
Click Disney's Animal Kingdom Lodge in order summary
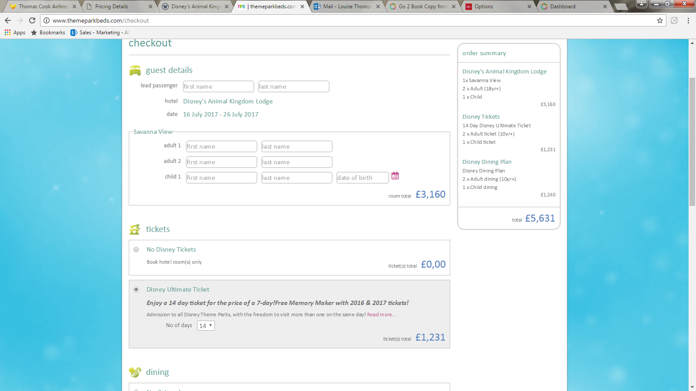(505, 71)
